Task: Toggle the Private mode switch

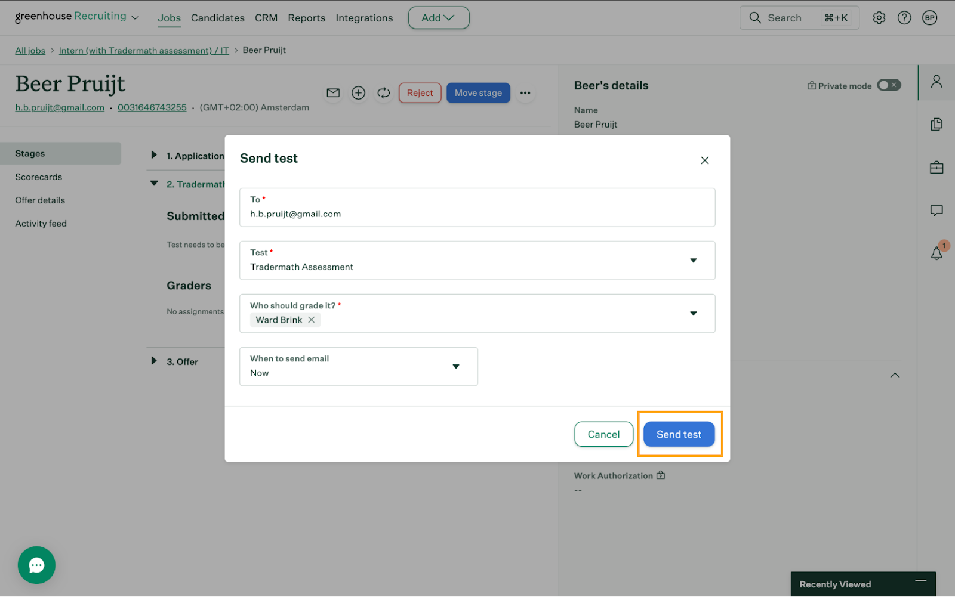Action: pos(888,85)
